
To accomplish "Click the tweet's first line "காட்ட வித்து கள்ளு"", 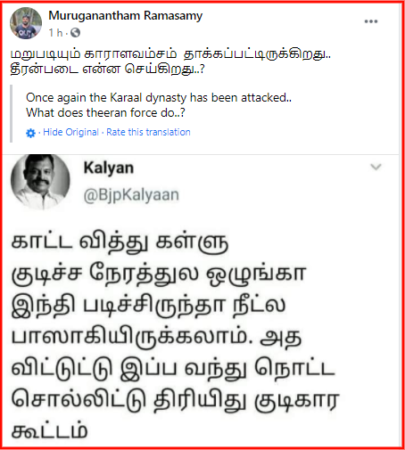I will [x=120, y=242].
